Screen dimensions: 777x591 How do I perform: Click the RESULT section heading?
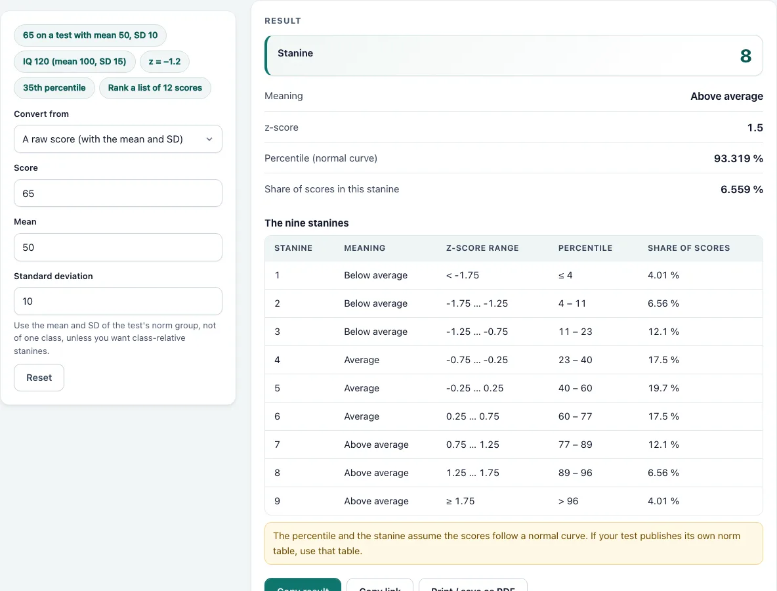(283, 21)
